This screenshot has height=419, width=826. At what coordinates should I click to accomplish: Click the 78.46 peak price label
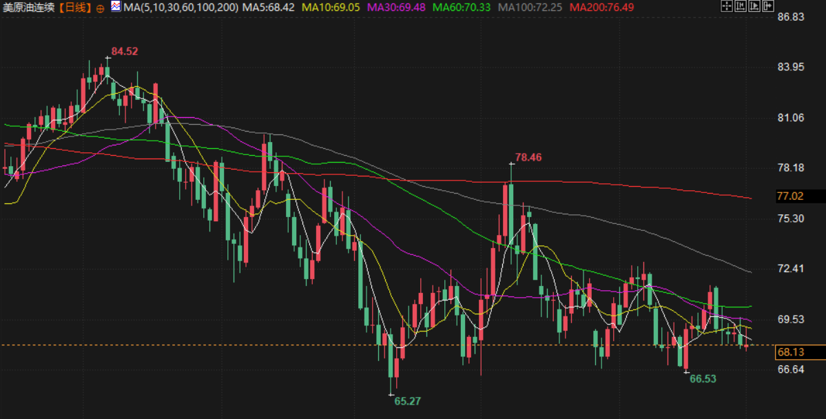point(528,157)
